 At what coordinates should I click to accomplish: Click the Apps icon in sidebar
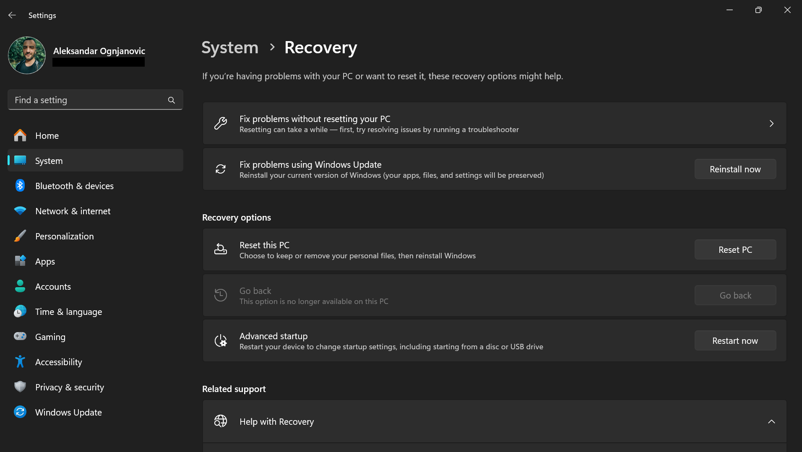20,261
